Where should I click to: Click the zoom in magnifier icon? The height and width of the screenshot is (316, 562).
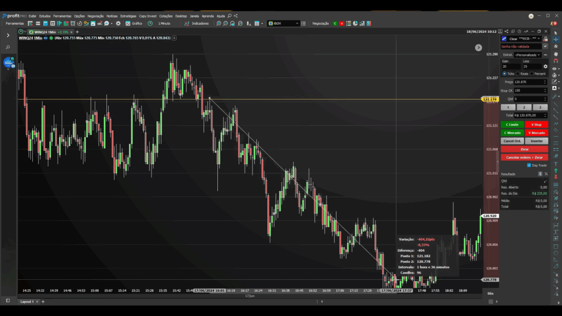(218, 23)
